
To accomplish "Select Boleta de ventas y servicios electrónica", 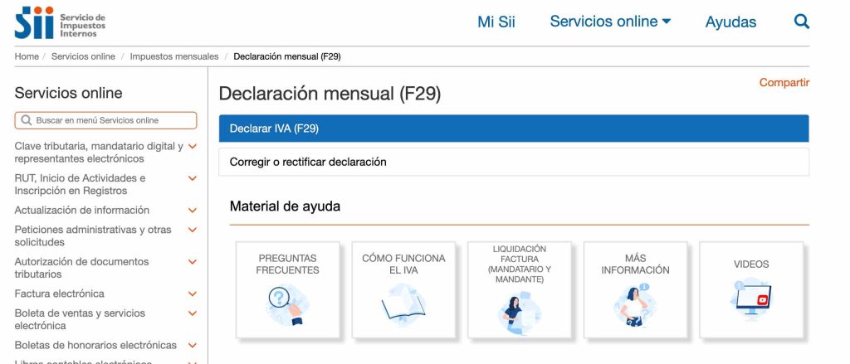I will [80, 319].
